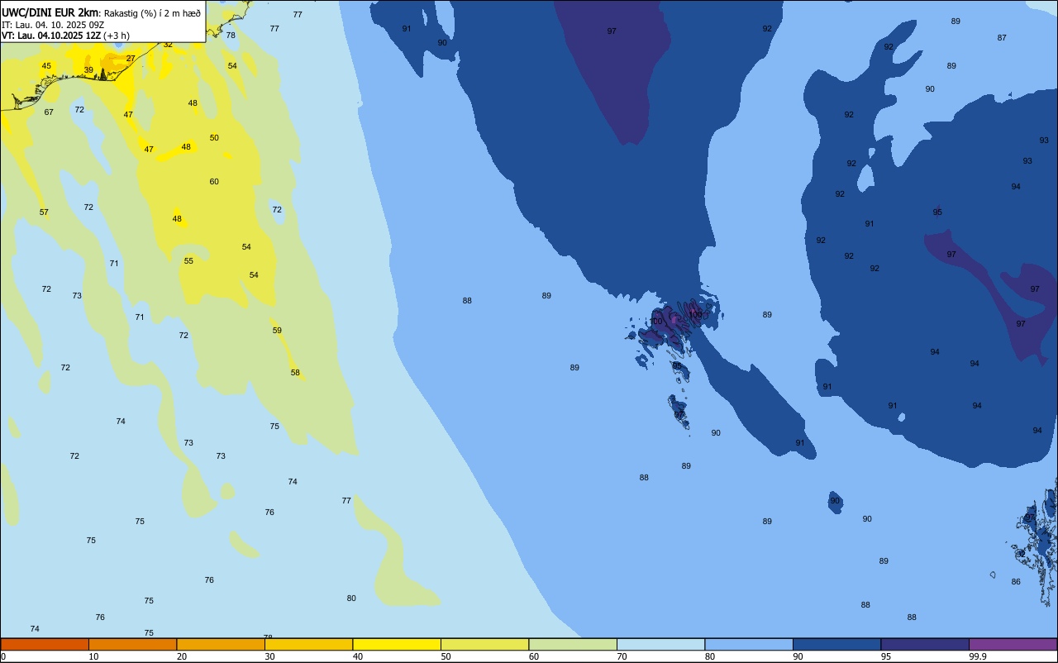
Task: Pick the 20–30 amber legend swatch
Action: pyautogui.click(x=221, y=644)
